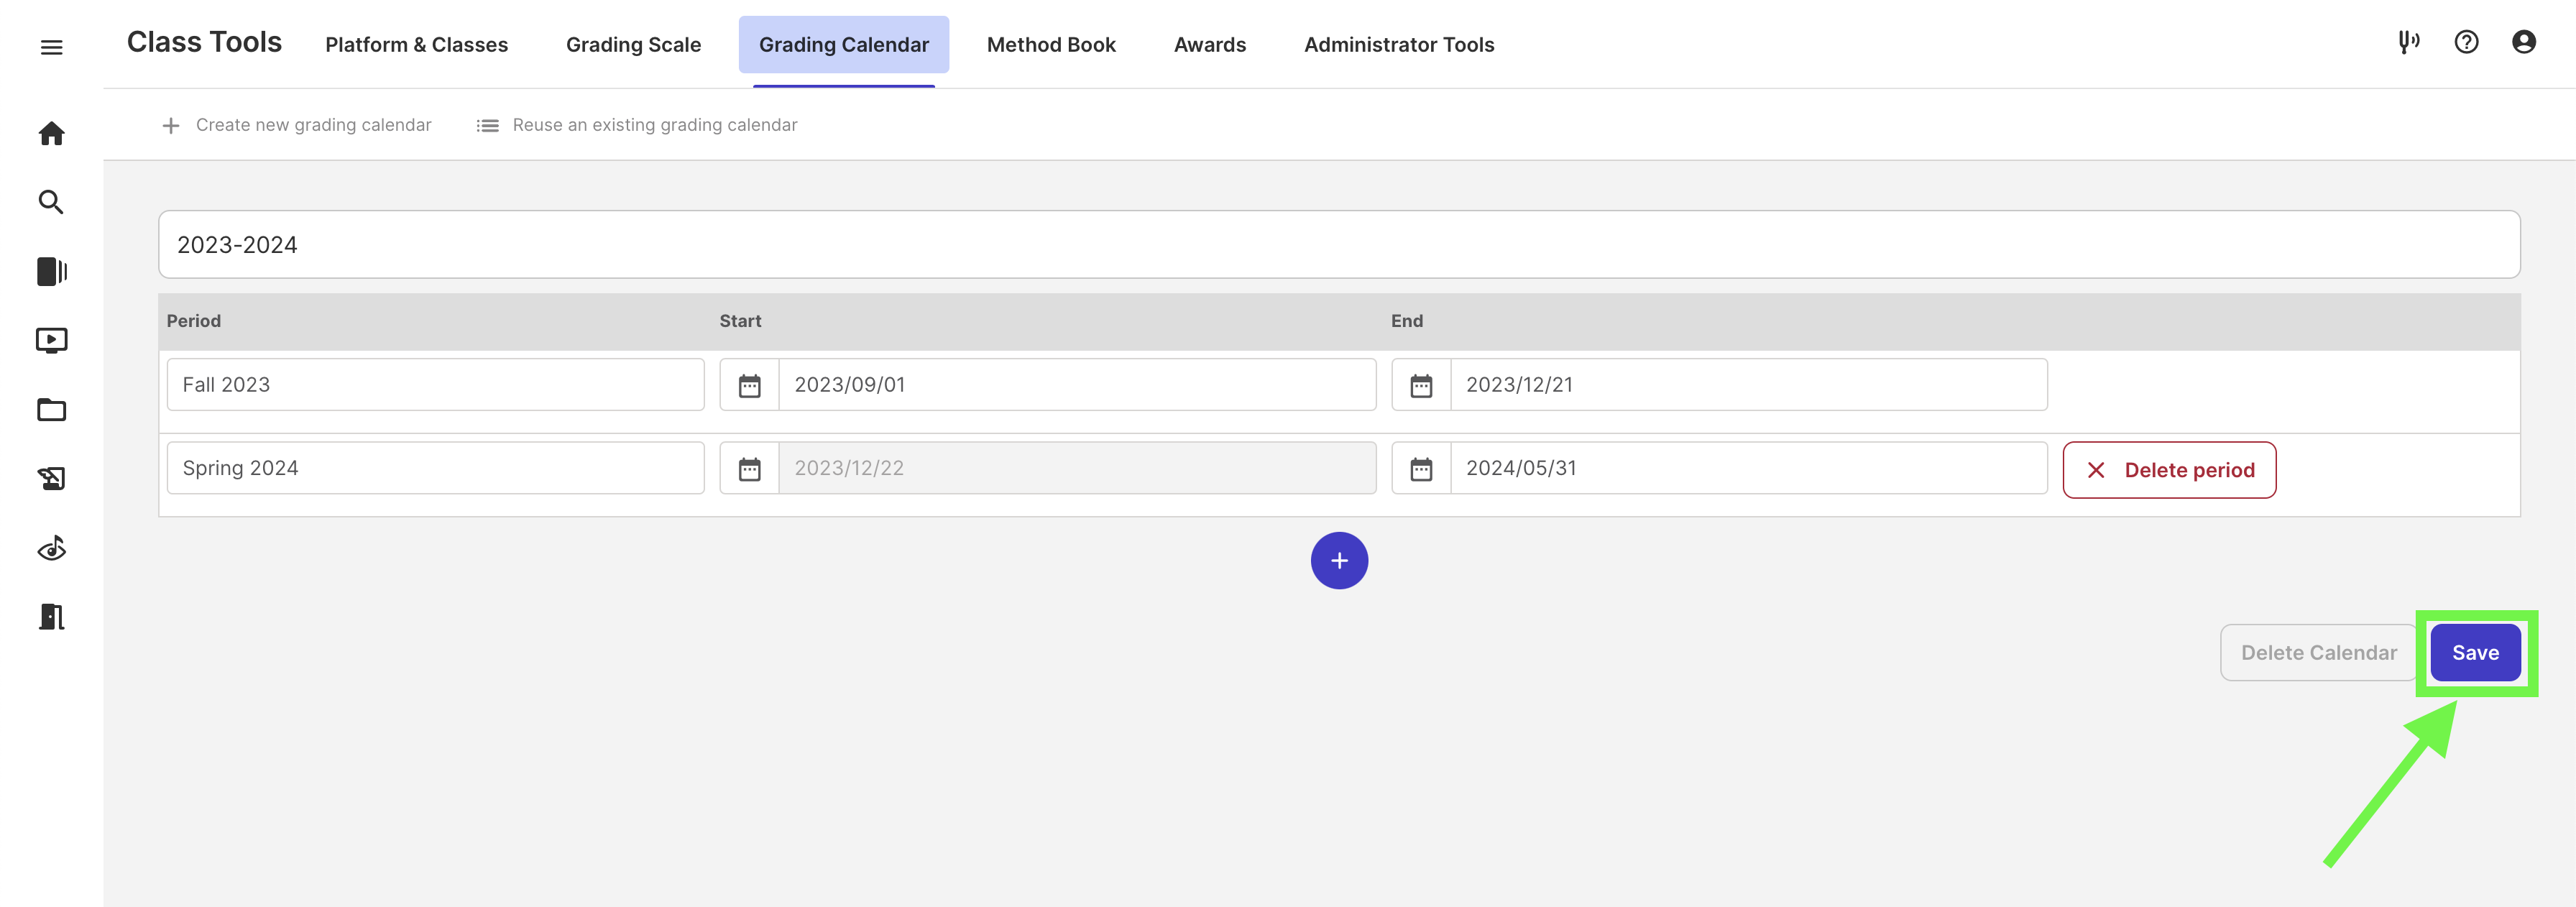Open calendar picker for Fall 2023 start

click(749, 385)
